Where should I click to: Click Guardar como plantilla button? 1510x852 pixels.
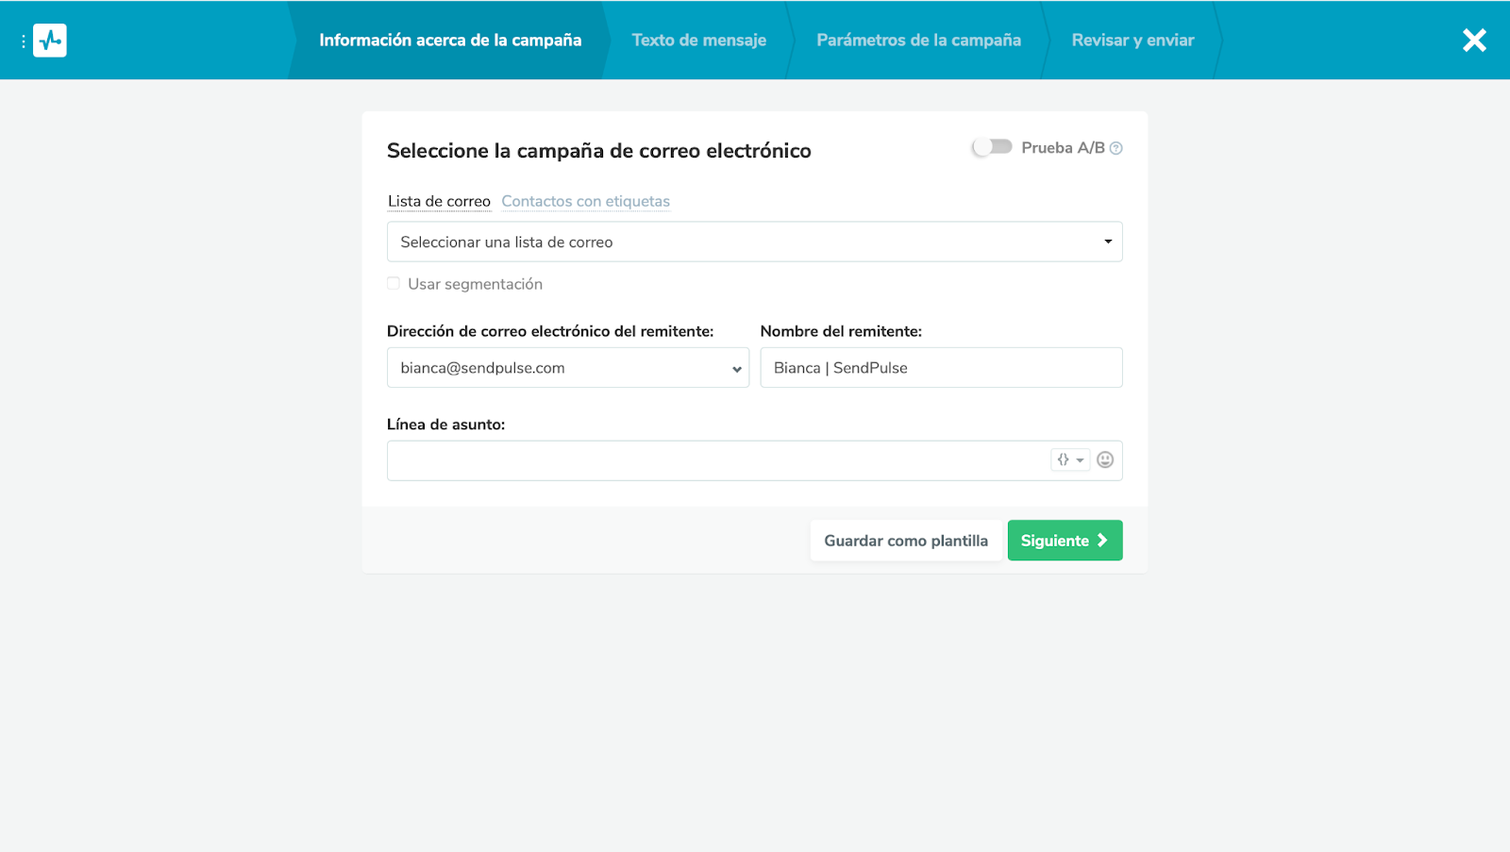tap(905, 541)
